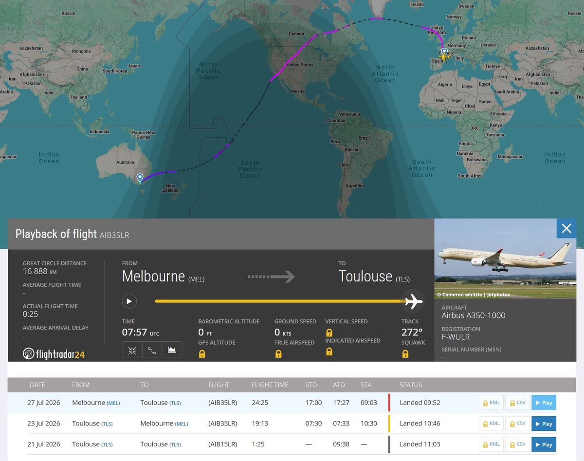Image resolution: width=584 pixels, height=461 pixels.
Task: Download CSV for 21 Jul 2026 flight
Action: pos(517,444)
